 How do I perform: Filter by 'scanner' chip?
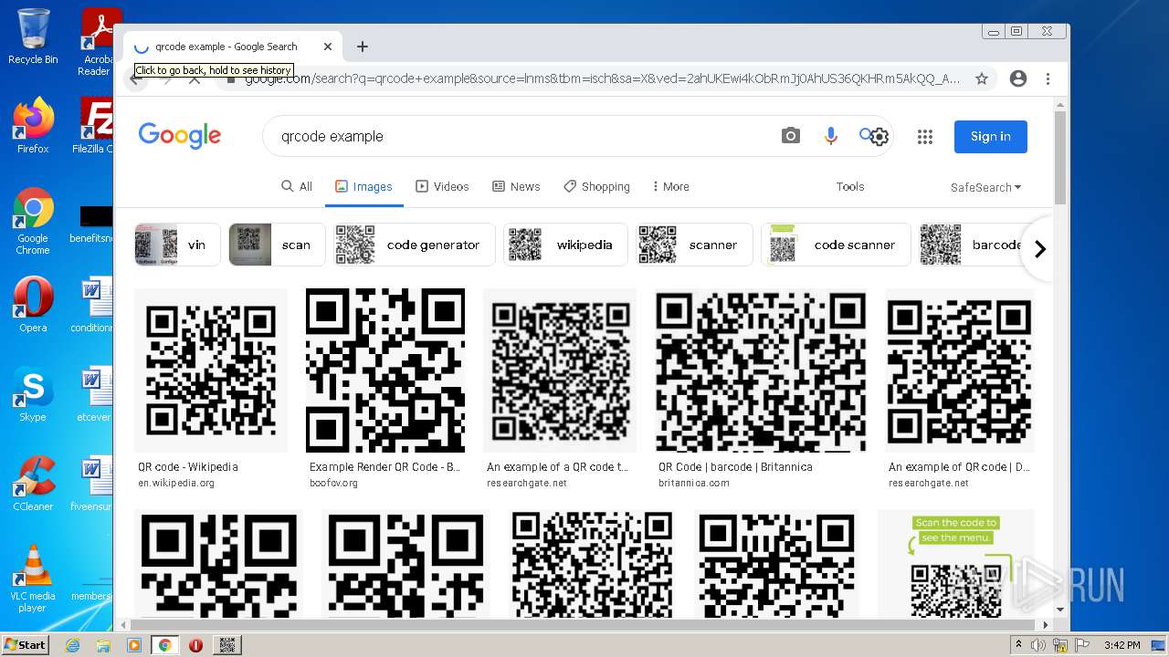[x=694, y=245]
